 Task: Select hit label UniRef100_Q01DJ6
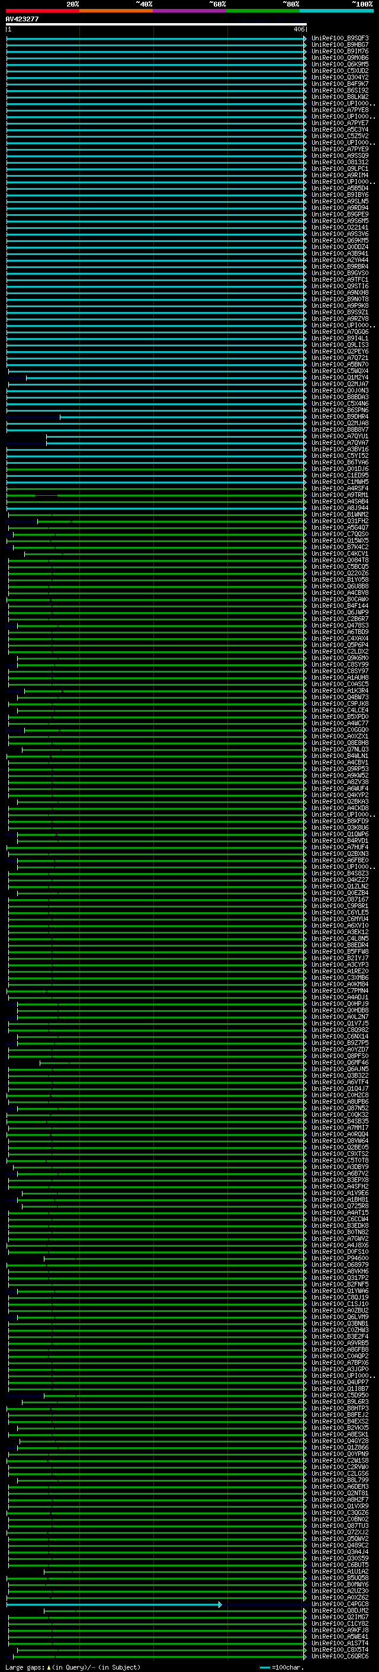(x=340, y=469)
